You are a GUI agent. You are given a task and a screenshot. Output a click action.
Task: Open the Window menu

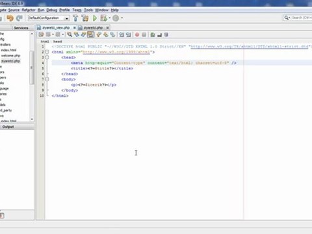pyautogui.click(x=102, y=10)
